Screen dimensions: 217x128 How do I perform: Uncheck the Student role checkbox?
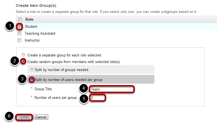pos(20,26)
